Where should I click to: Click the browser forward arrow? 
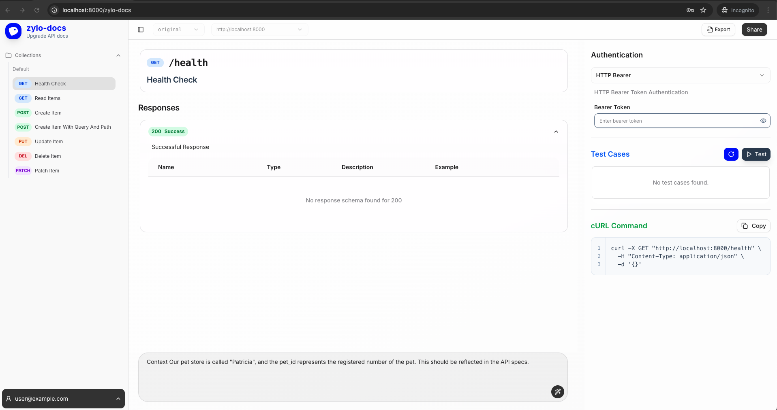22,10
